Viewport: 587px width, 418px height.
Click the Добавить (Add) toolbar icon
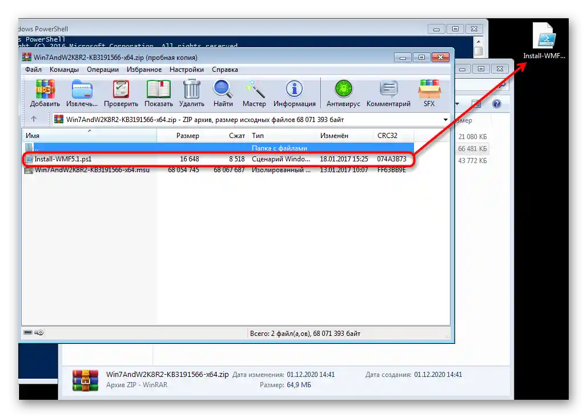[x=45, y=94]
